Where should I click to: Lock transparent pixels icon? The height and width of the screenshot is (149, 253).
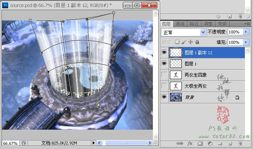tap(177, 42)
